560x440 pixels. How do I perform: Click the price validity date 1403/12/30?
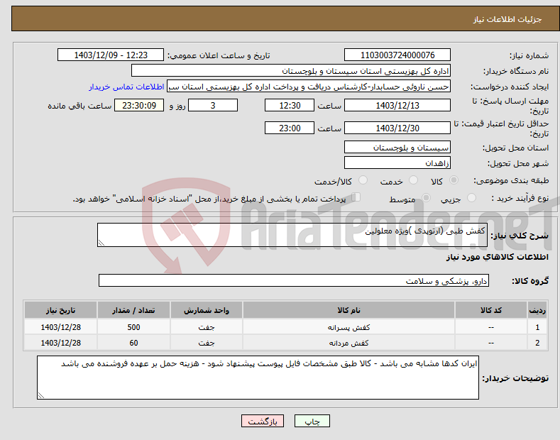point(397,128)
